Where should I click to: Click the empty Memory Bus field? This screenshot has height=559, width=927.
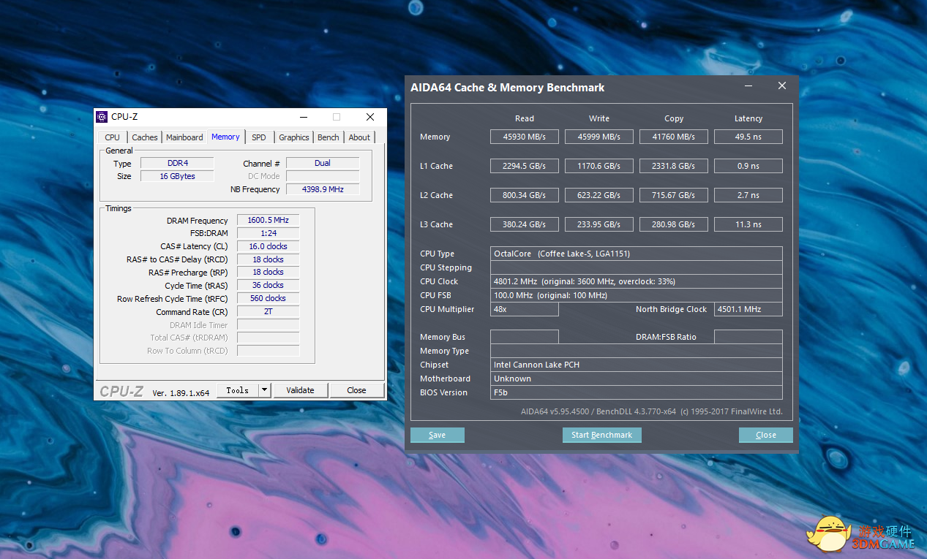coord(525,337)
